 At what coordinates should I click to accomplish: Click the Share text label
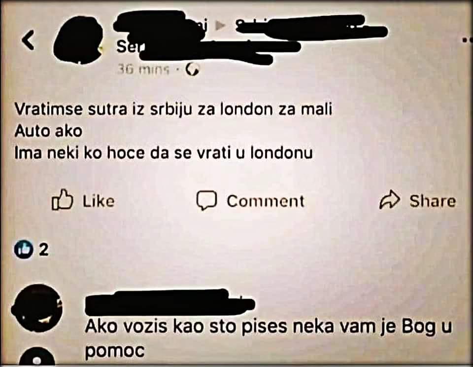tap(432, 201)
